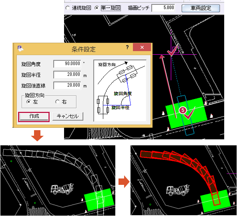
Task: Click the 旋回角度 value field
Action: click(67, 64)
